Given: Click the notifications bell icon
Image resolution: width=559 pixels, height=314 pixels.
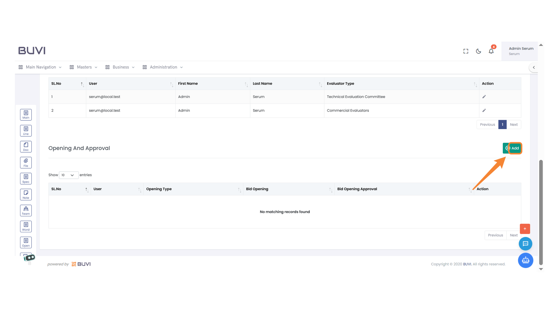Looking at the screenshot, I should 491,51.
